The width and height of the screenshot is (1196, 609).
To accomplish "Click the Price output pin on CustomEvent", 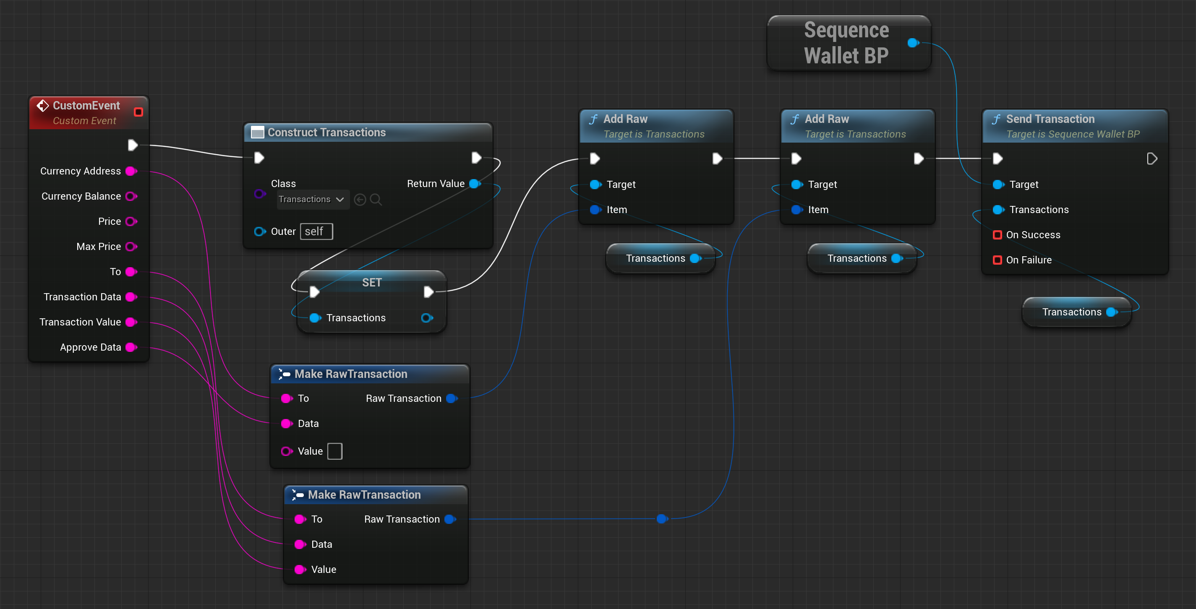I will [x=131, y=221].
